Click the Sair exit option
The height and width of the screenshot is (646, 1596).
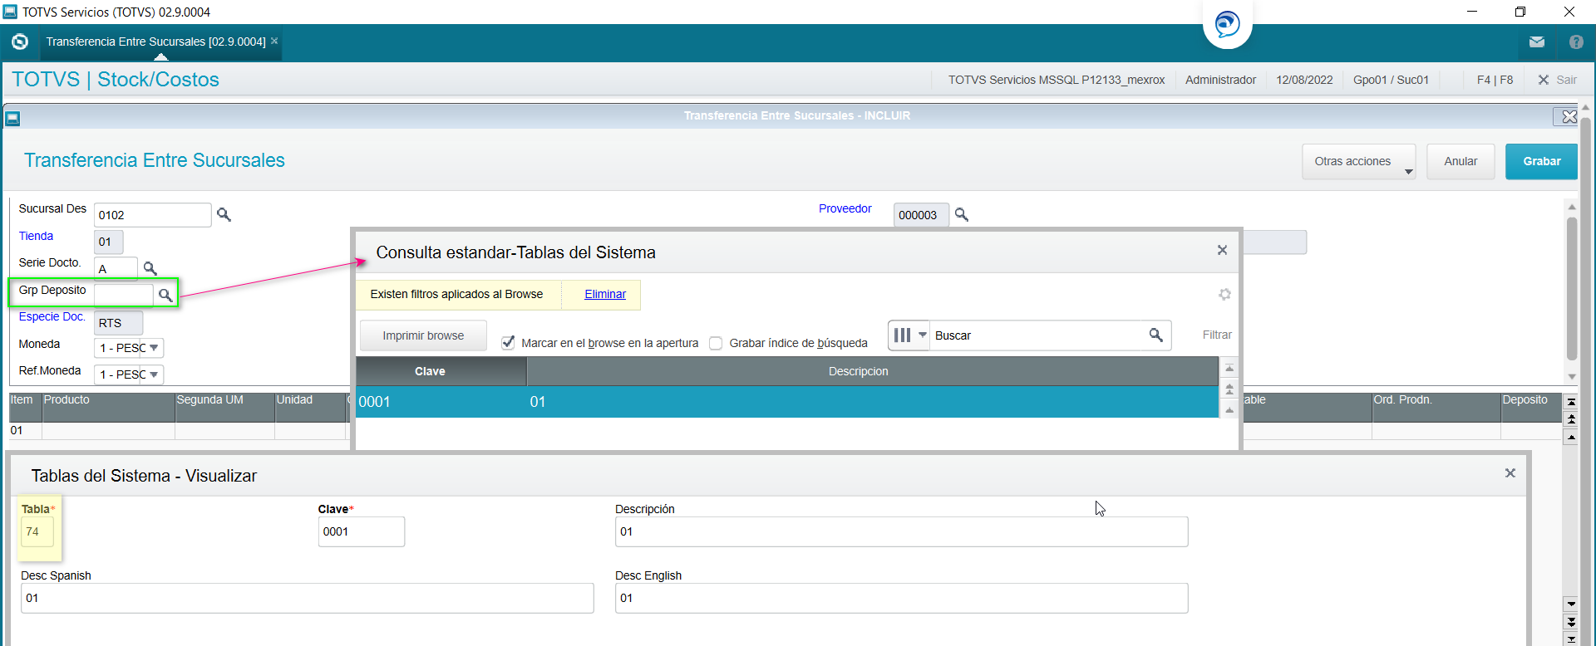click(1557, 80)
